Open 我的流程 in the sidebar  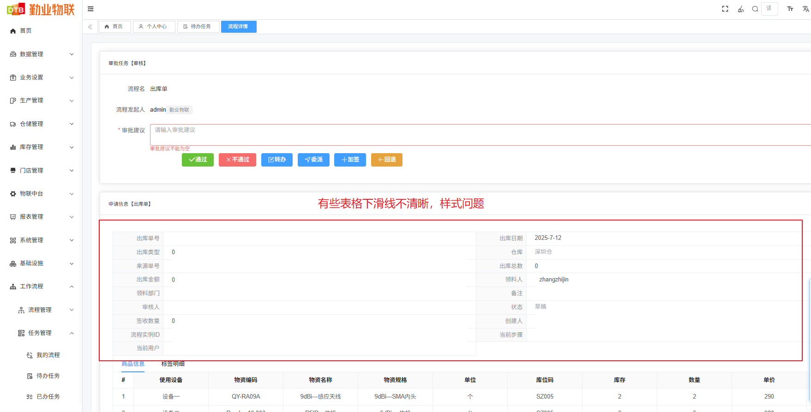point(48,355)
